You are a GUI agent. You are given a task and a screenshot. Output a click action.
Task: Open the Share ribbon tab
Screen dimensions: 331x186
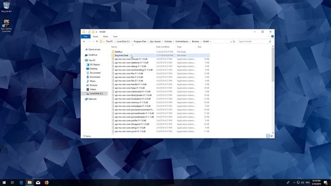[x=106, y=37]
